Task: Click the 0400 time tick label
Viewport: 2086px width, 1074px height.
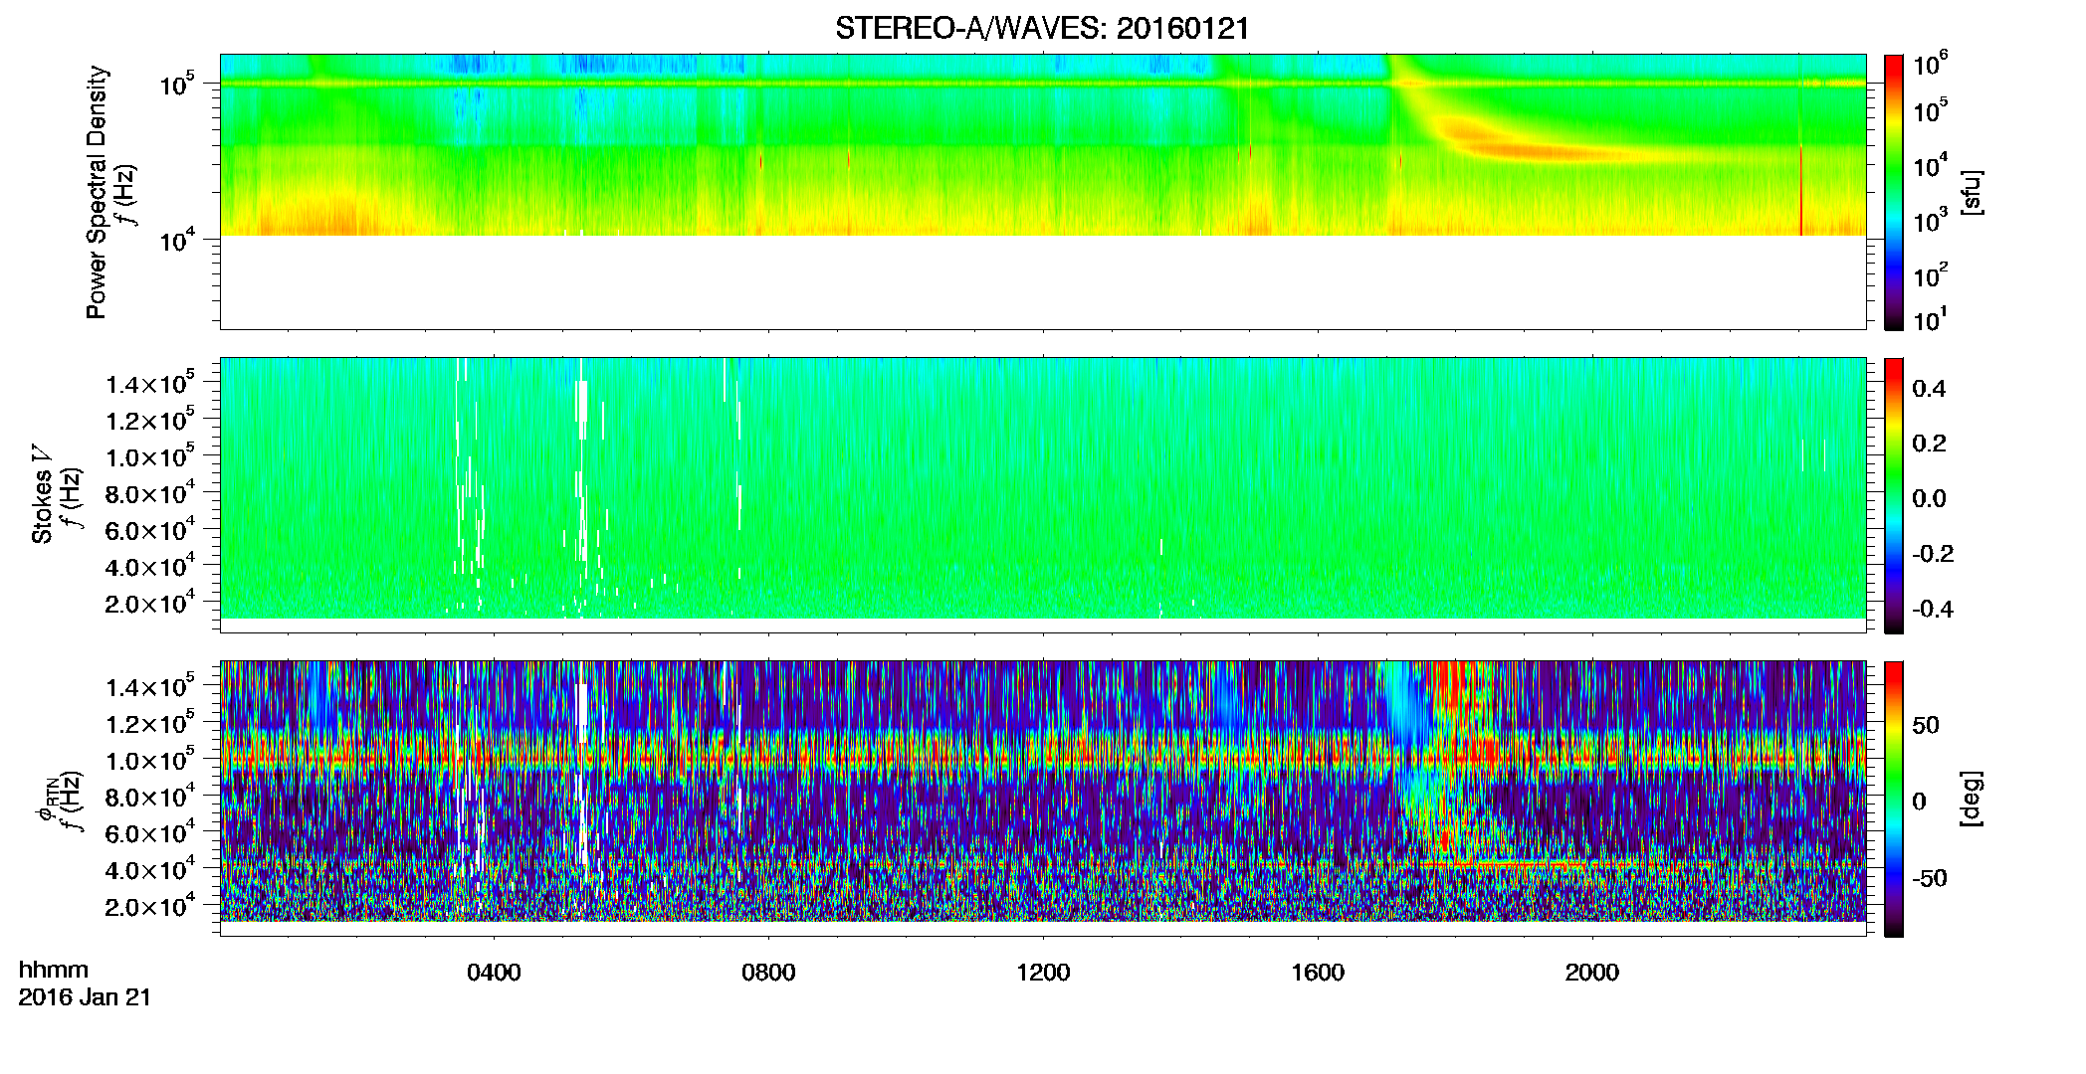Action: coord(494,973)
